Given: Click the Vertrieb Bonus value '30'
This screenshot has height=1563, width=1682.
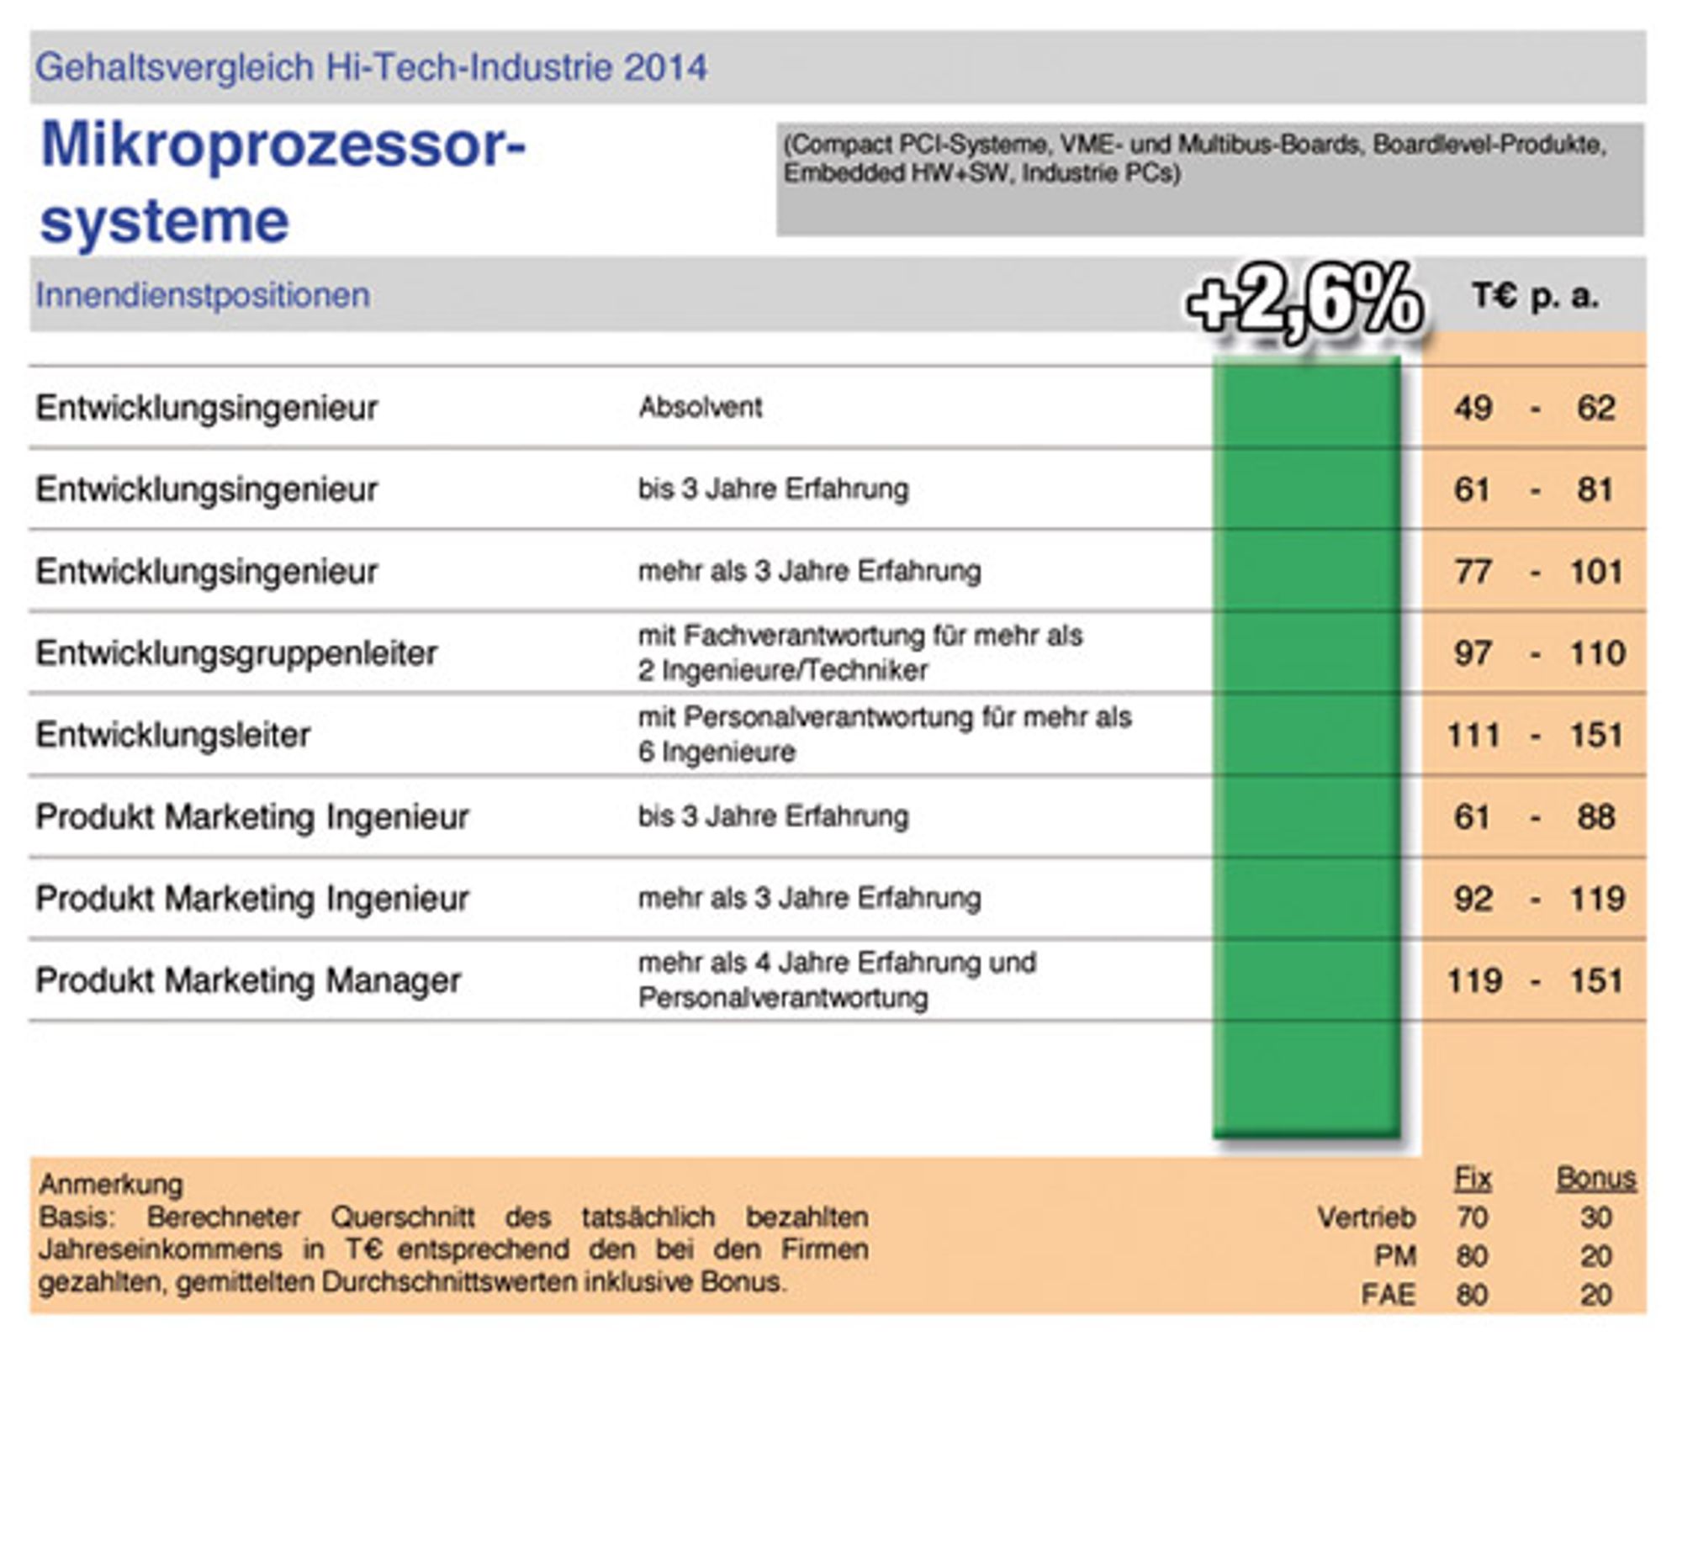Looking at the screenshot, I should click(x=1596, y=1218).
